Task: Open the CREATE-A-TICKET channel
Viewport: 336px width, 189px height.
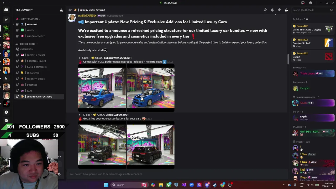Action: (39, 55)
